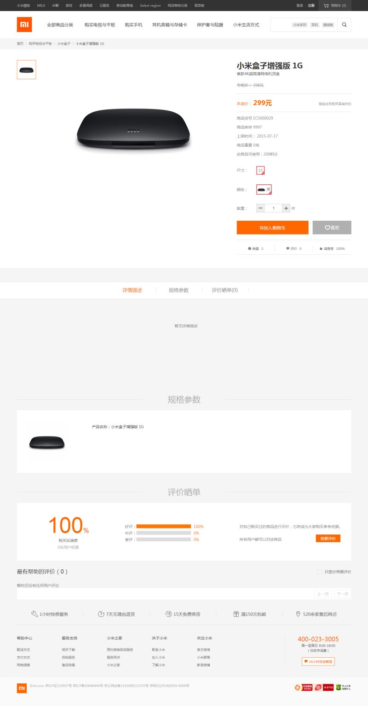Click the 7-day no-reason return icon

[x=101, y=614]
